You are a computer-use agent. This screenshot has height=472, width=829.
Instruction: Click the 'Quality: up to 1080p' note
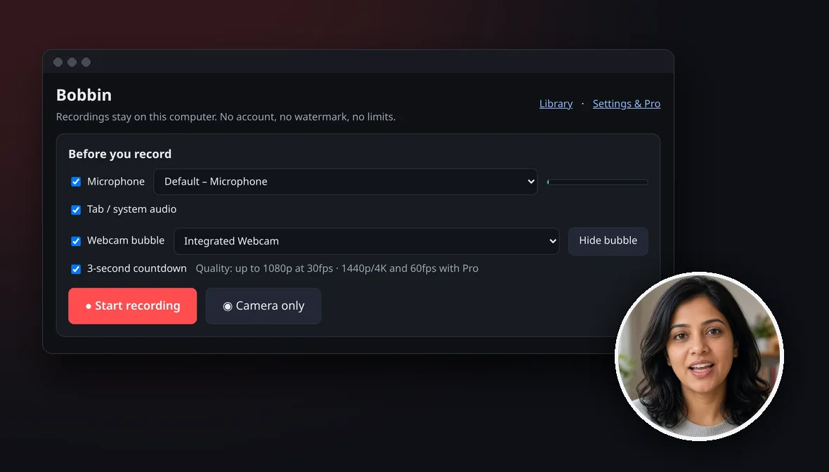pos(337,268)
